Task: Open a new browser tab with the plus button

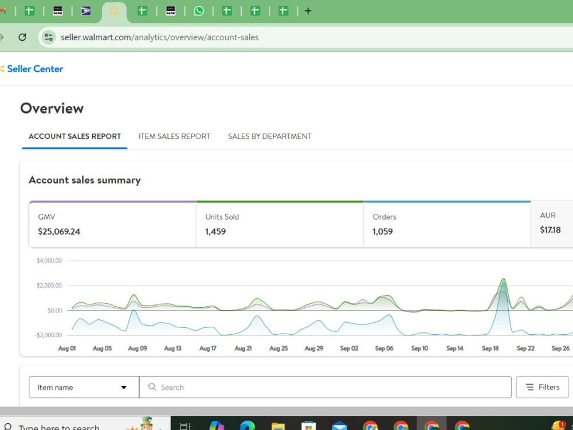Action: (308, 11)
